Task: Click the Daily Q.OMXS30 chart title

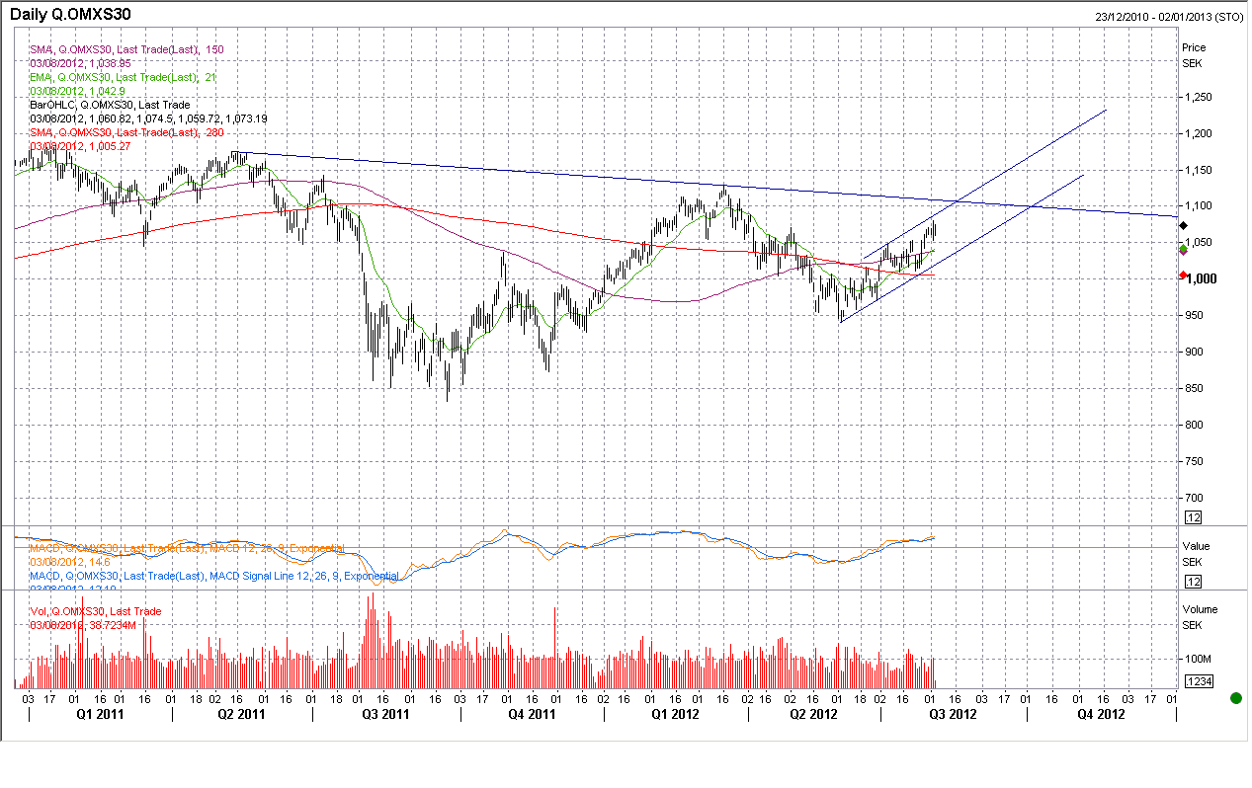Action: [x=70, y=15]
